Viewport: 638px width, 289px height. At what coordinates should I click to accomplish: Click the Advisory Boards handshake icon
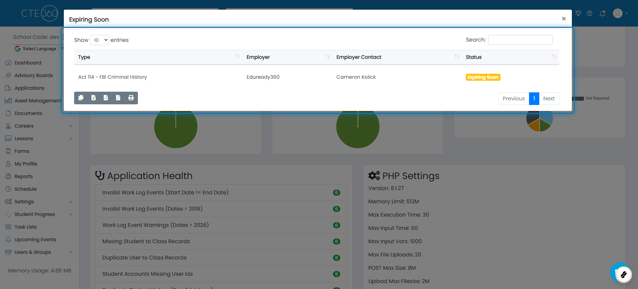pyautogui.click(x=8, y=75)
